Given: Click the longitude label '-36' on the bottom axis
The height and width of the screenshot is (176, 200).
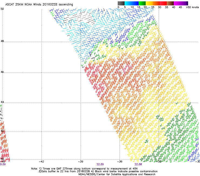Looking at the screenshot, I should pyautogui.click(x=120, y=162).
